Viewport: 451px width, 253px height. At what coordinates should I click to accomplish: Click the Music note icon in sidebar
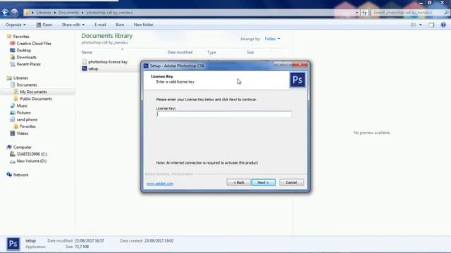[x=13, y=105]
